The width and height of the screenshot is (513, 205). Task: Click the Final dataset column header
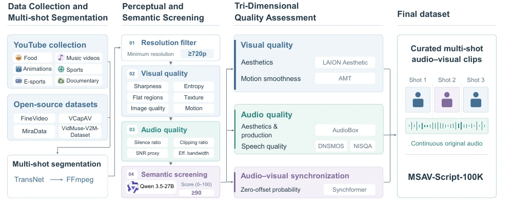click(x=423, y=14)
